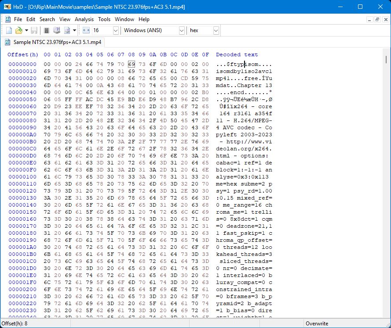Open the Tools menu
Screen dimensions: 391x328
[104, 19]
